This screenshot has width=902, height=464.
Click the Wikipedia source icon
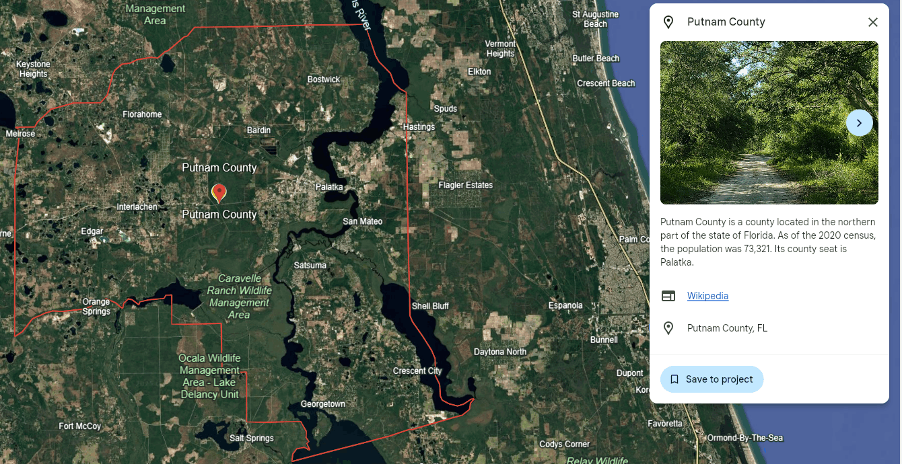tap(668, 296)
